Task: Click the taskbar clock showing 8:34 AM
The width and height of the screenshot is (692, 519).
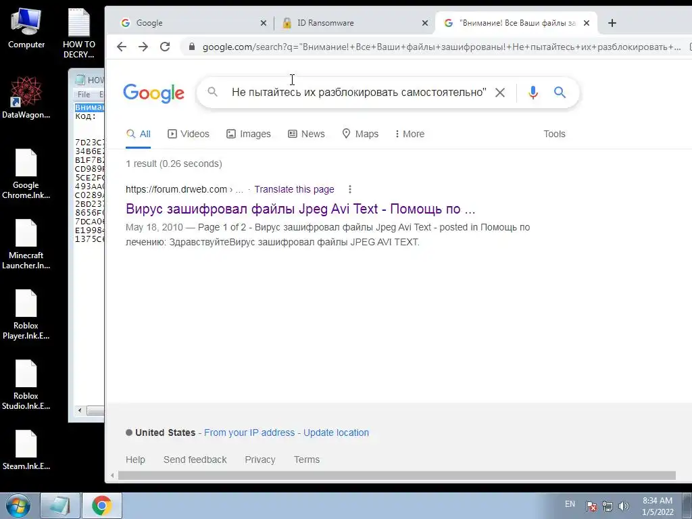Action: coord(657,505)
